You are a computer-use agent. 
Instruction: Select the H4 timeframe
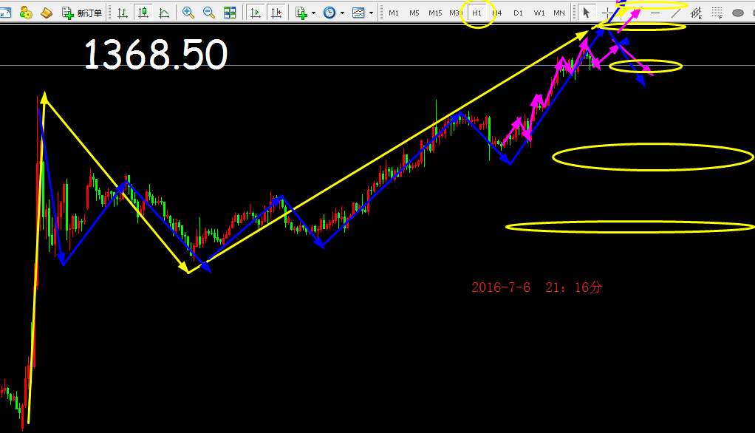(x=497, y=13)
